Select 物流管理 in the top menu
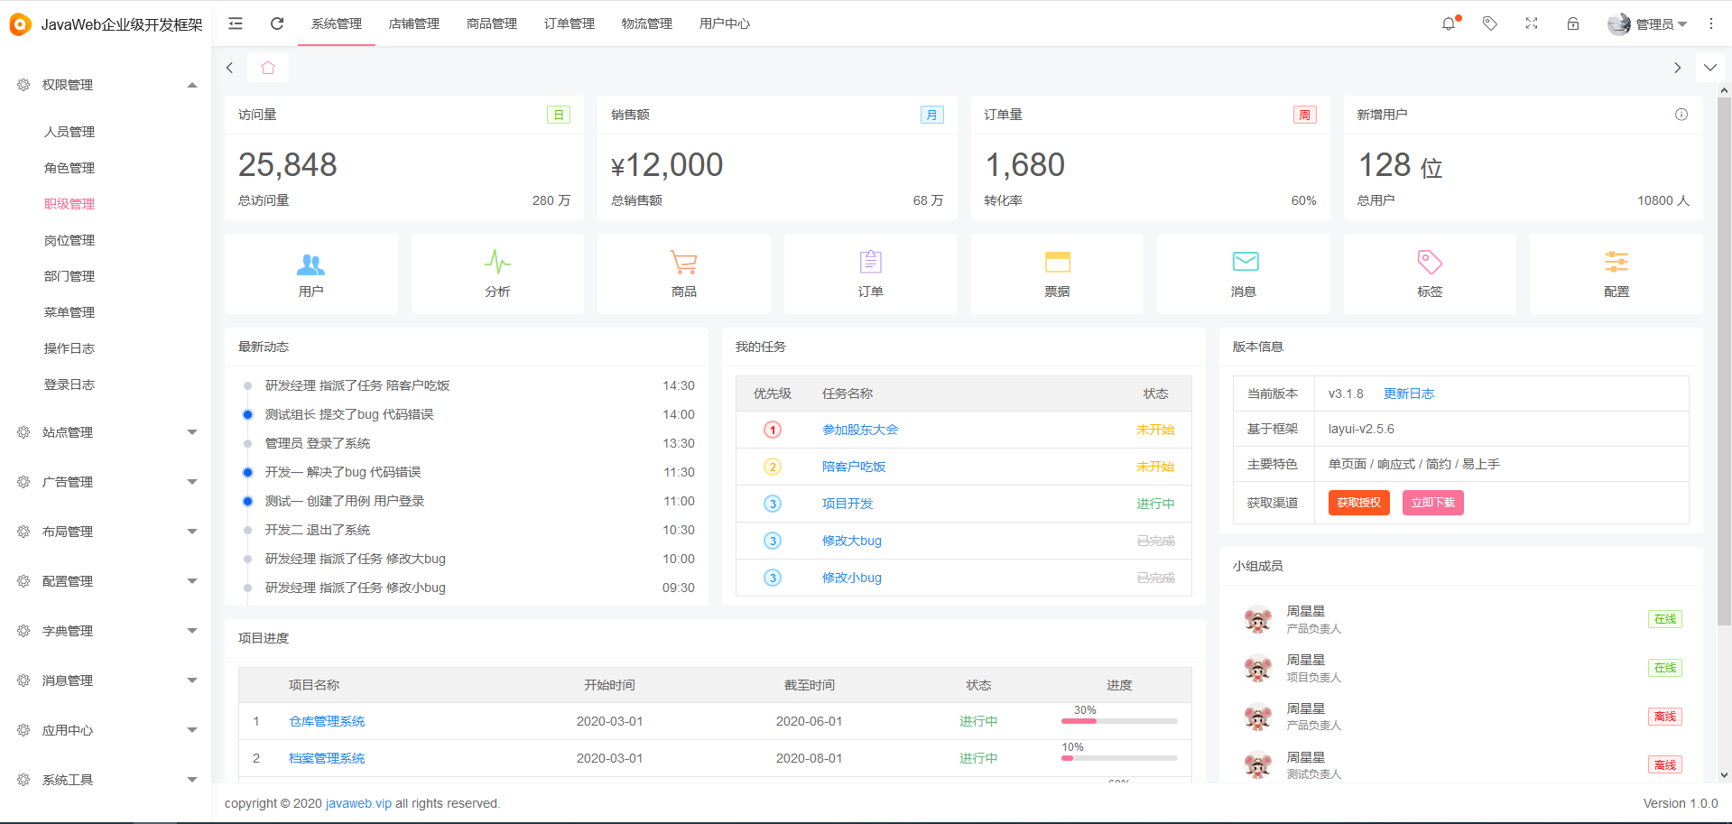 click(646, 23)
